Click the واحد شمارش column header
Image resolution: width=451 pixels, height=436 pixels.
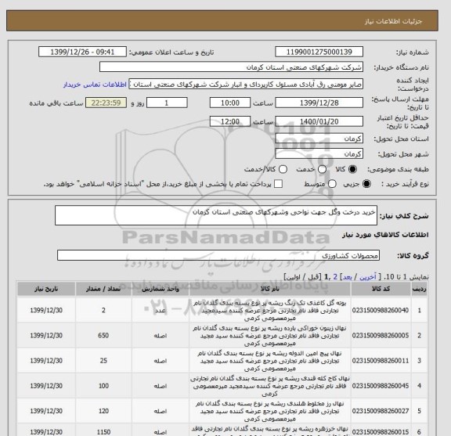[x=161, y=289]
